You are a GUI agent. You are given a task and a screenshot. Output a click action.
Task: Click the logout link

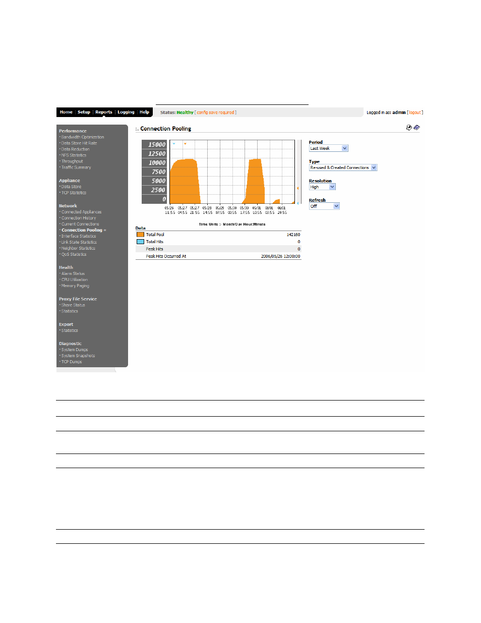pyautogui.click(x=415, y=112)
